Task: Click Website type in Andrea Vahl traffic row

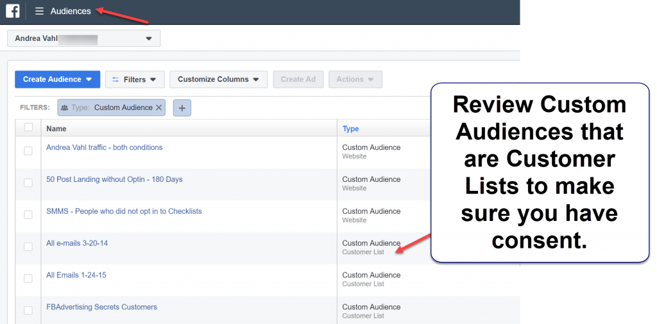Action: coord(354,156)
